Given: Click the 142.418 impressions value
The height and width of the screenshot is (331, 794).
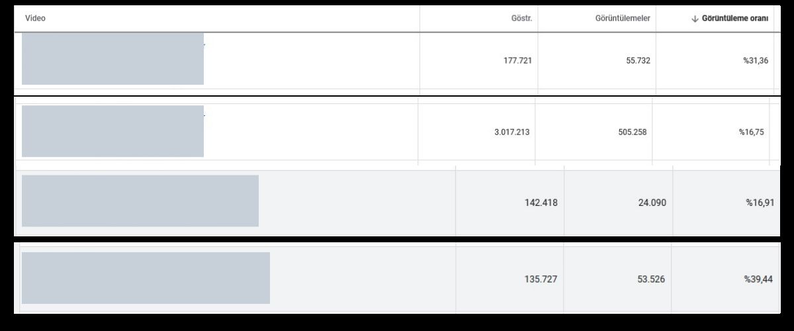Looking at the screenshot, I should coord(541,203).
